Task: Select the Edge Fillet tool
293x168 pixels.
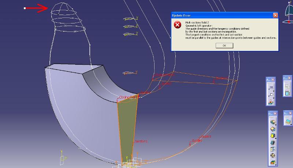Action: pos(272,122)
